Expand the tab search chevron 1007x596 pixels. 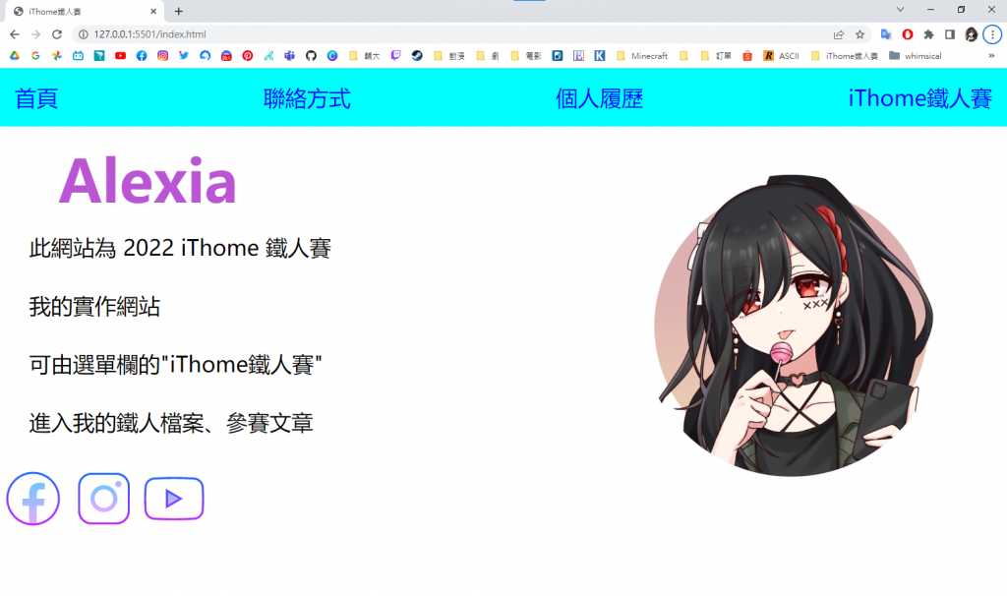(x=900, y=10)
